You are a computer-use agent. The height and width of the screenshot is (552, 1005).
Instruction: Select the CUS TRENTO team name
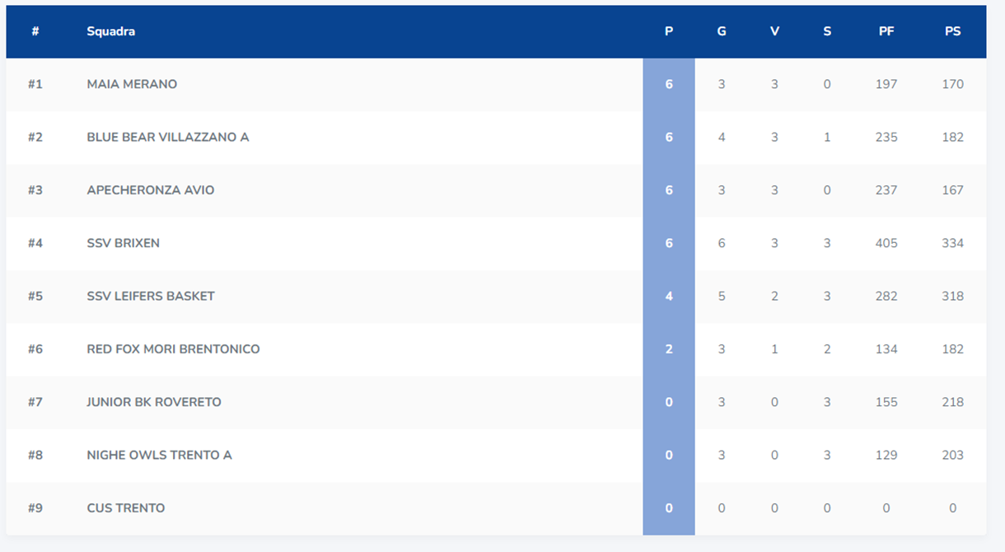tap(126, 508)
